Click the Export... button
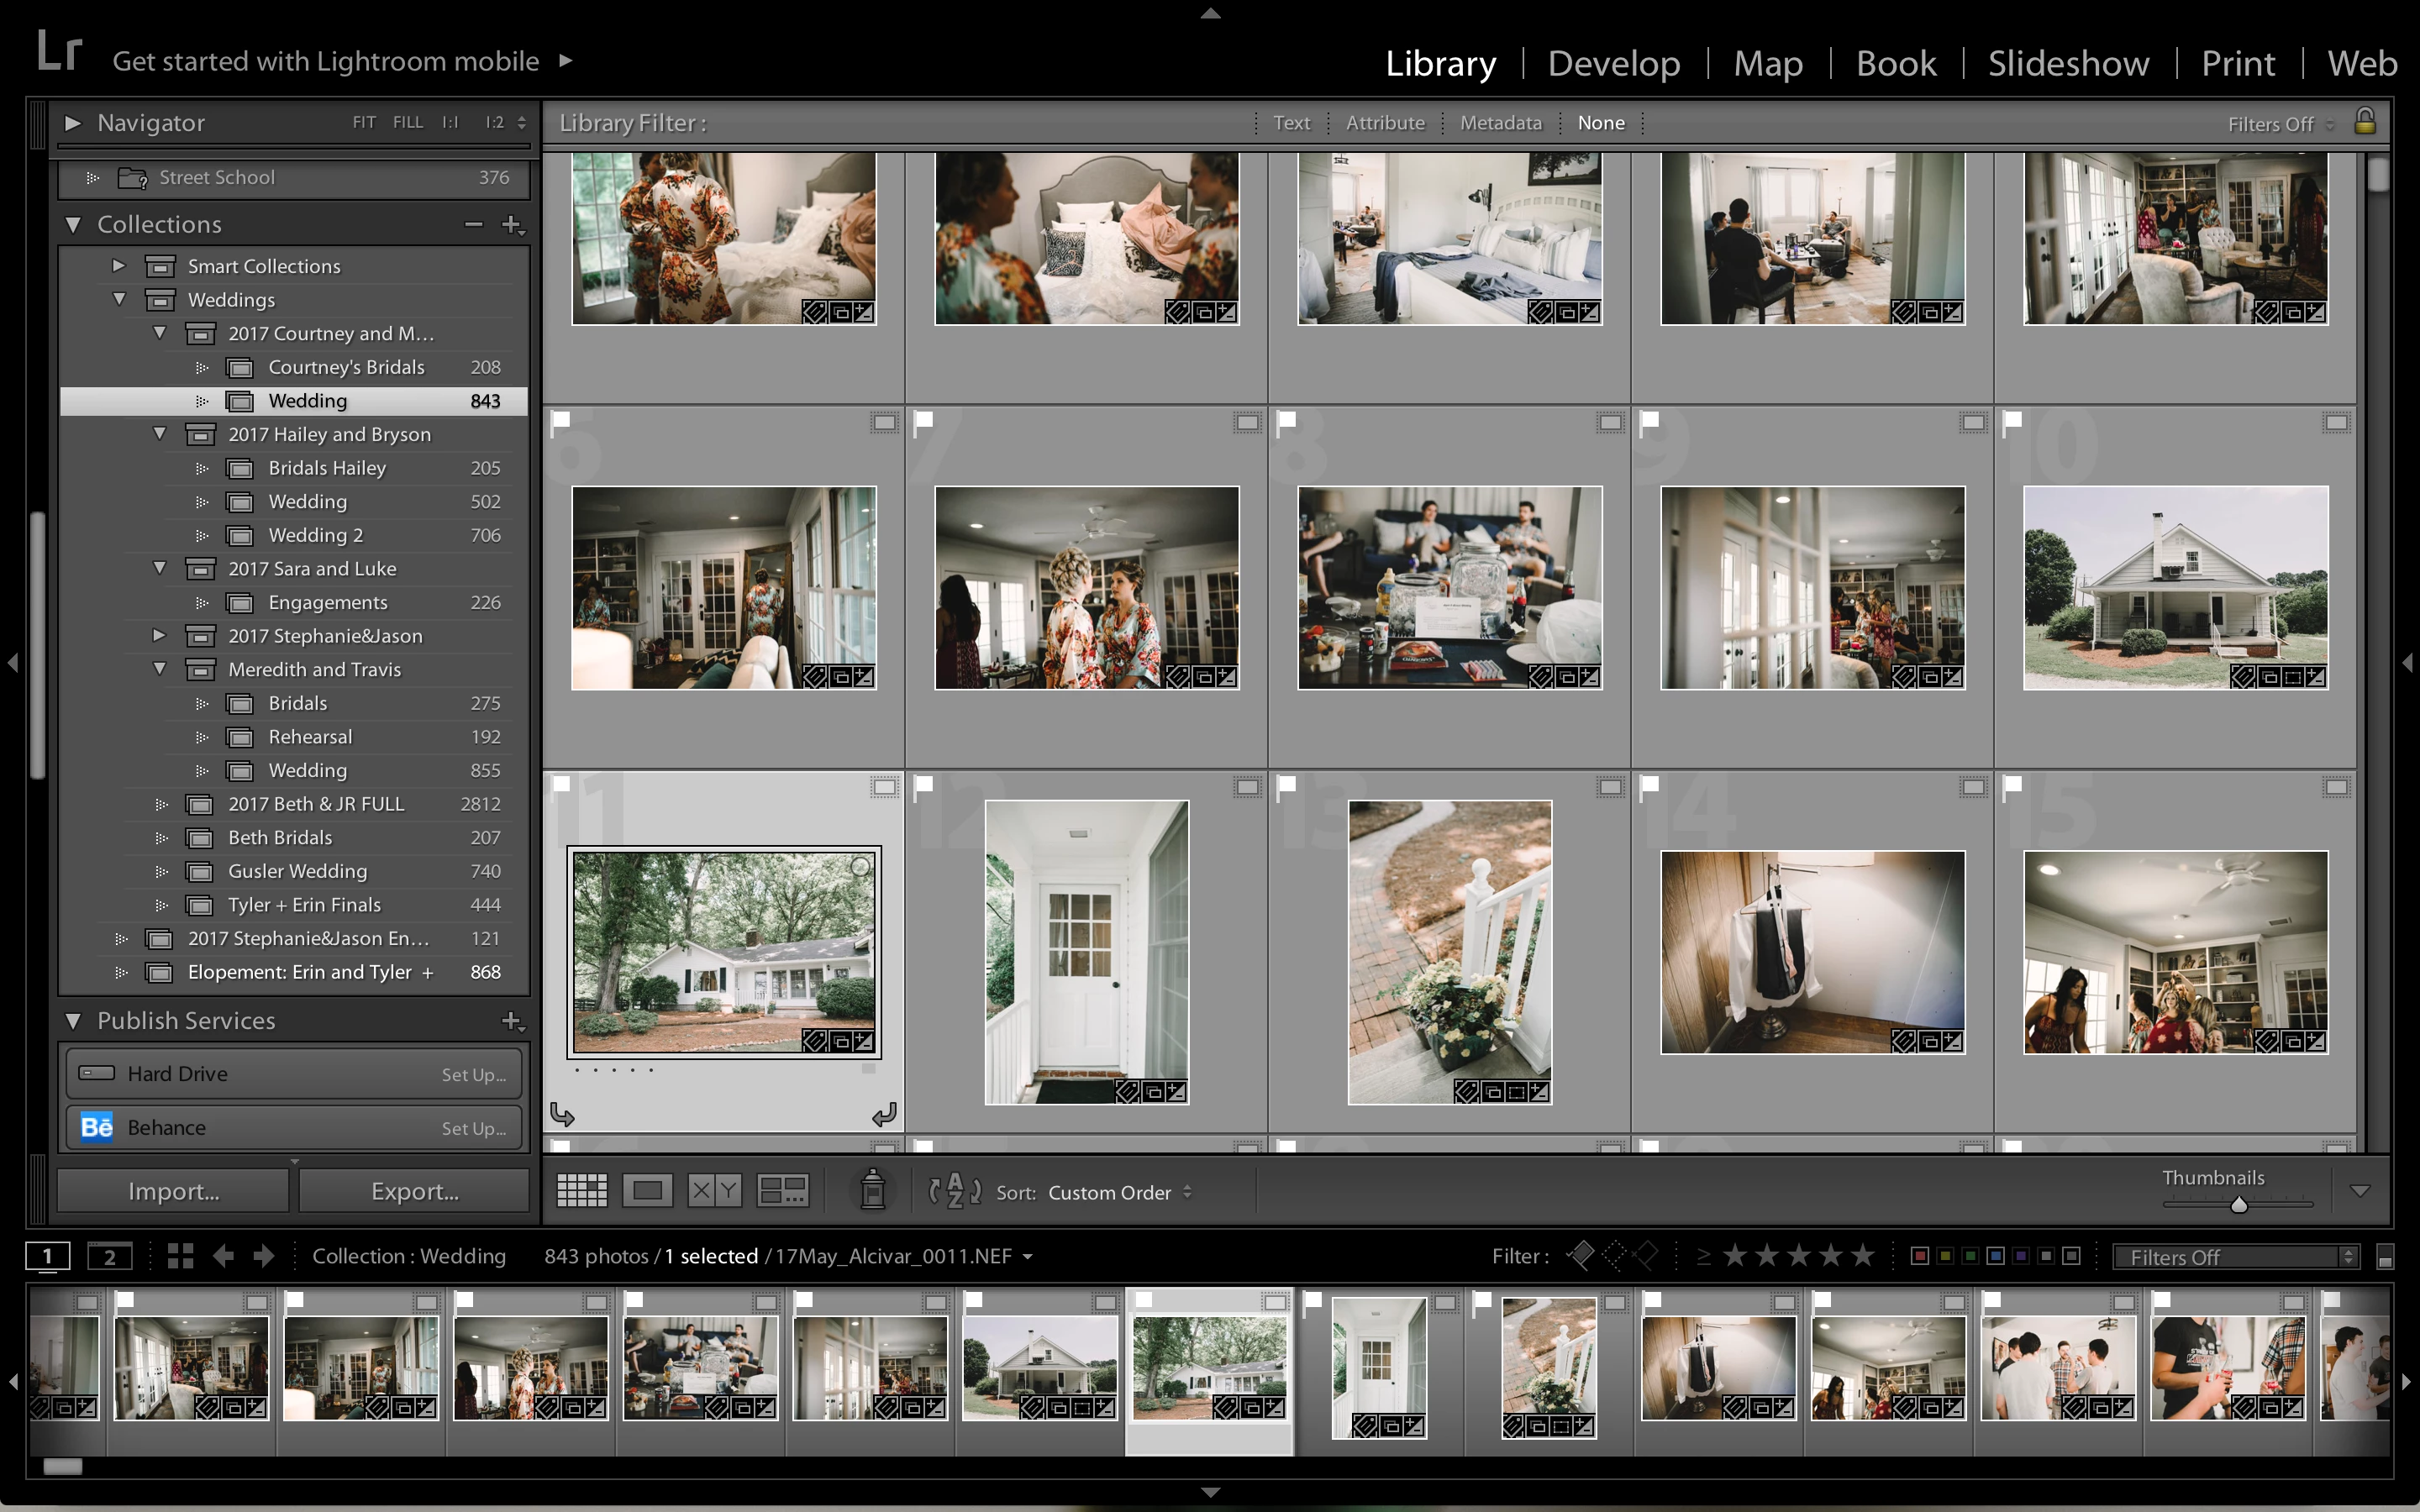 point(414,1191)
